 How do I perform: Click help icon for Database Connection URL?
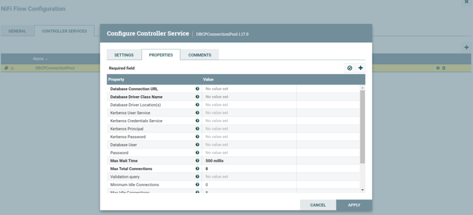pyautogui.click(x=197, y=89)
